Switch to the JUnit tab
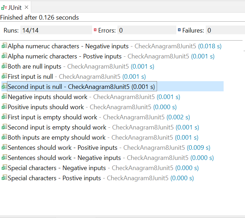 (x=14, y=7)
